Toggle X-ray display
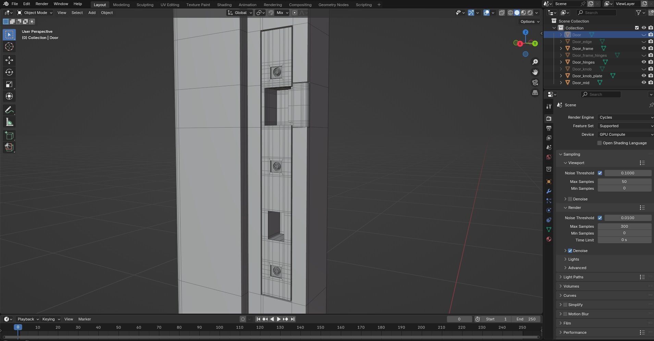 tap(502, 13)
